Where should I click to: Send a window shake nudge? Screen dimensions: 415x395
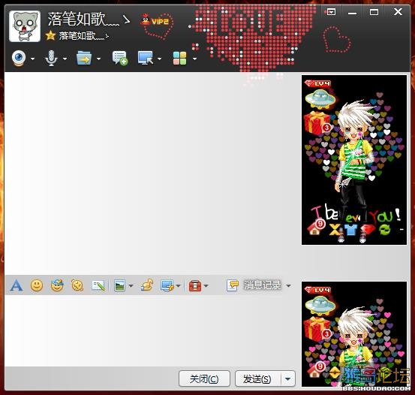point(77,285)
